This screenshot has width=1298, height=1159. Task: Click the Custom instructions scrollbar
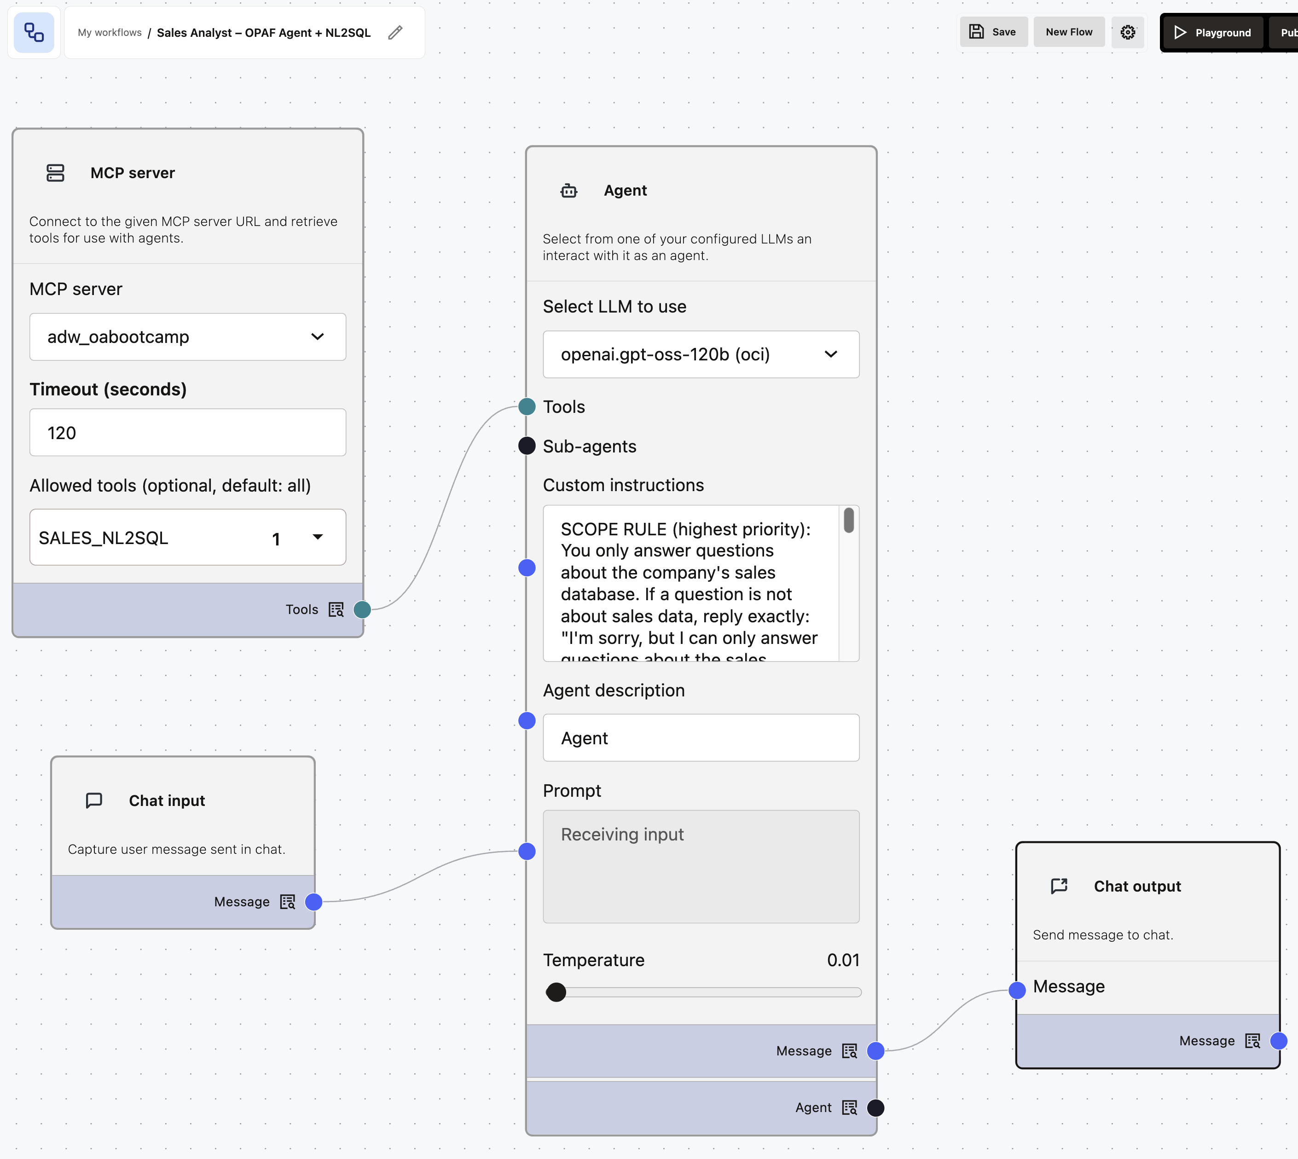[x=848, y=520]
